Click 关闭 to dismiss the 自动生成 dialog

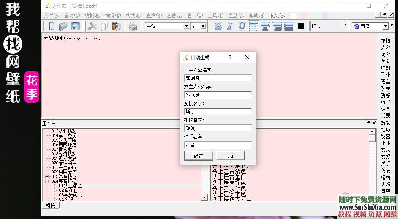coord(230,156)
